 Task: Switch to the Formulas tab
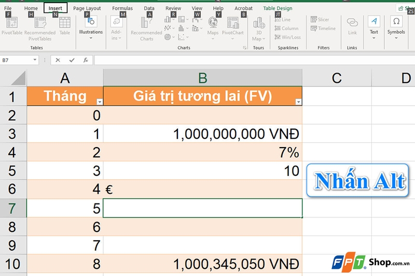tap(122, 8)
